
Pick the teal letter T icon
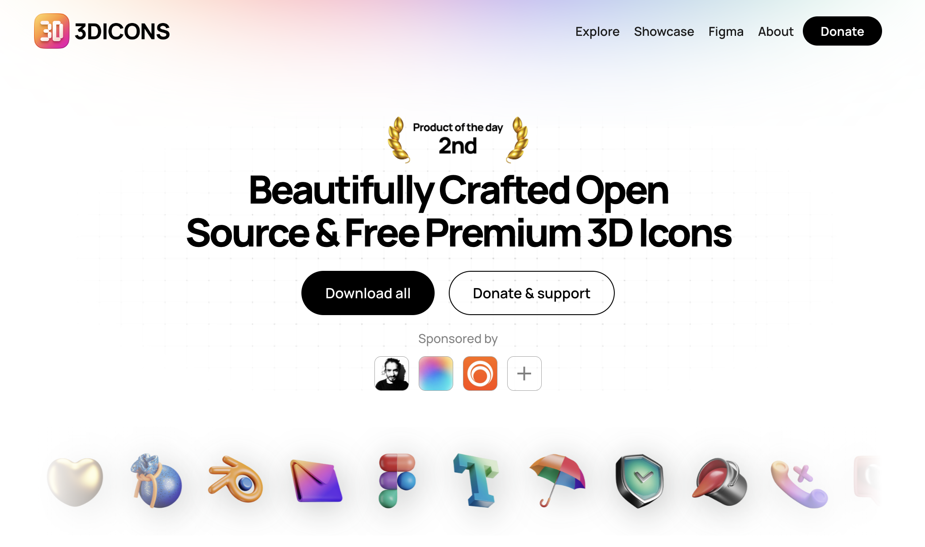pos(476,480)
